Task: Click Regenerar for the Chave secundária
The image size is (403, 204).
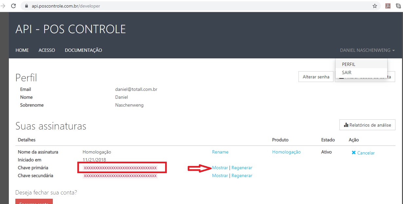Action: click(x=242, y=175)
